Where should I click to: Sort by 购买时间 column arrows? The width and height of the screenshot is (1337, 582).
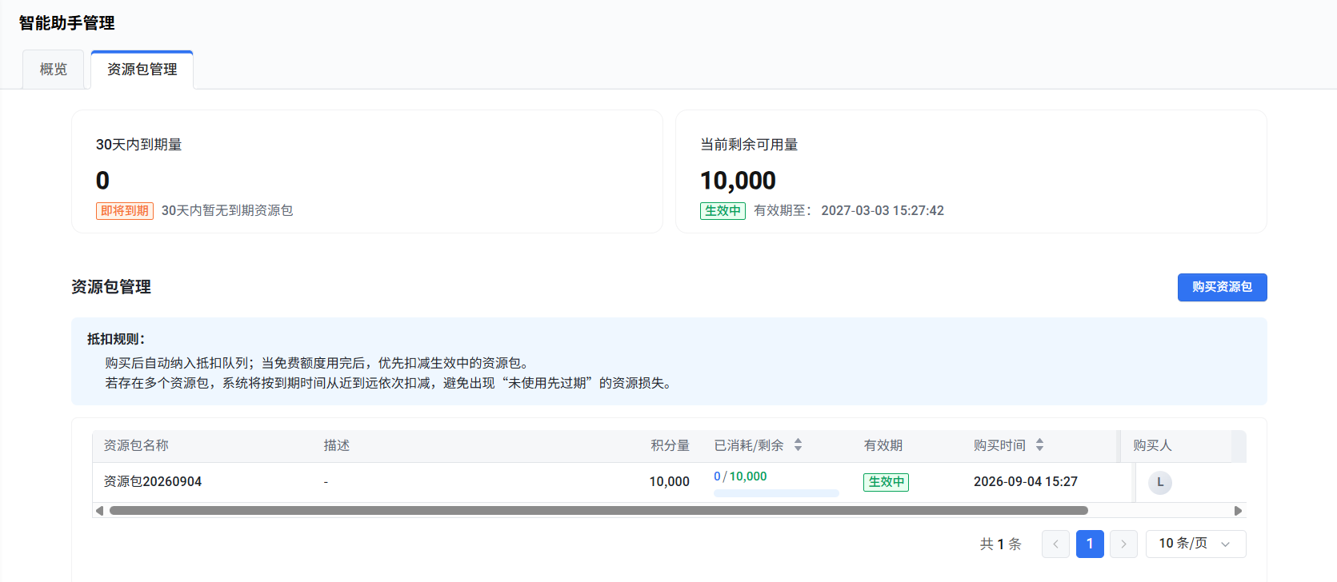tap(1039, 445)
